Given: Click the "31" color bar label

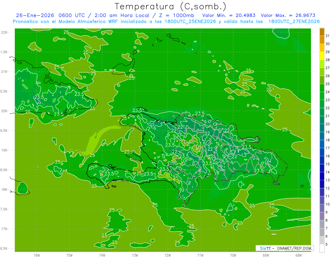Looking at the screenshot, I should pyautogui.click(x=328, y=36).
